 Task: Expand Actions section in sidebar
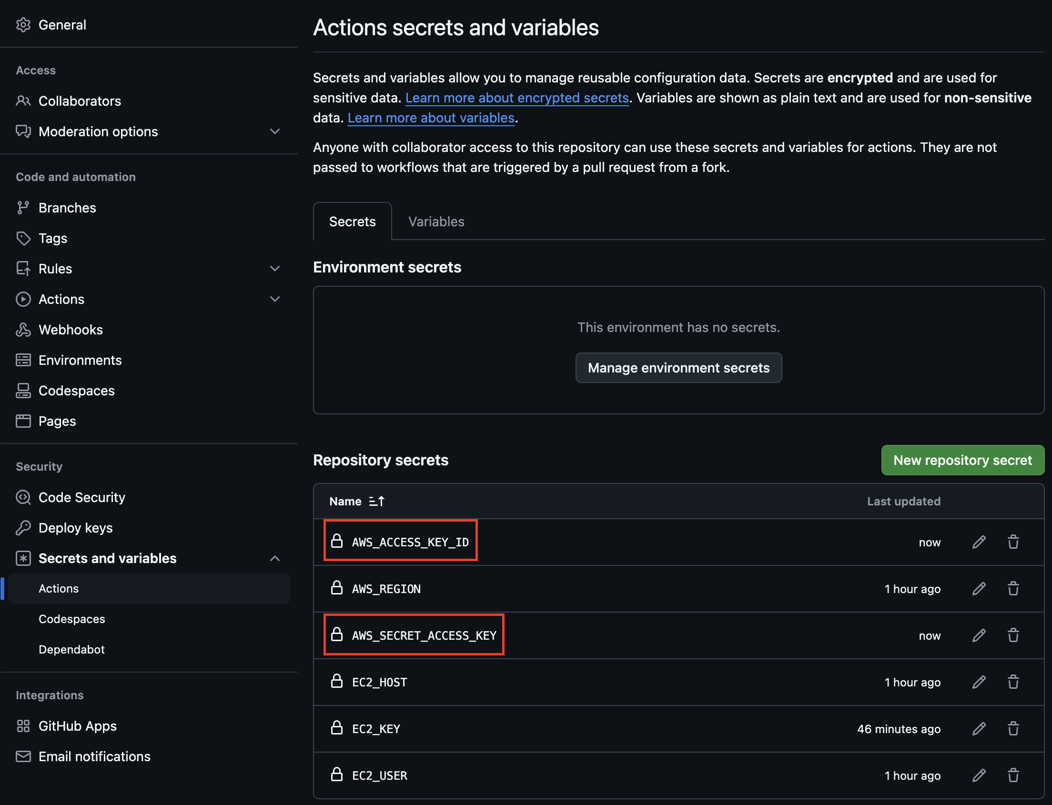pos(274,299)
